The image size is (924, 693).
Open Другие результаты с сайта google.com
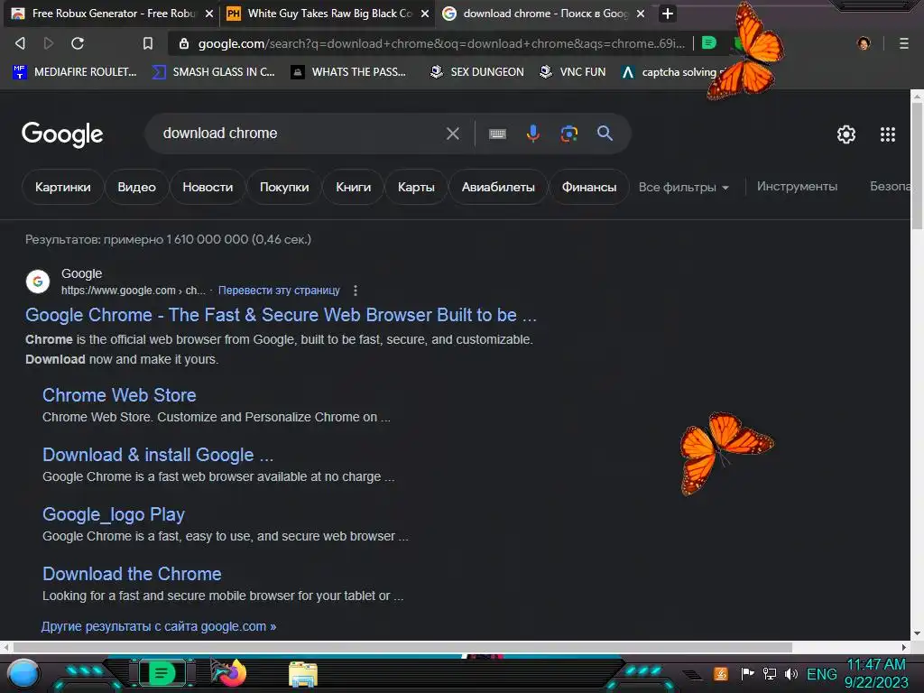(159, 626)
